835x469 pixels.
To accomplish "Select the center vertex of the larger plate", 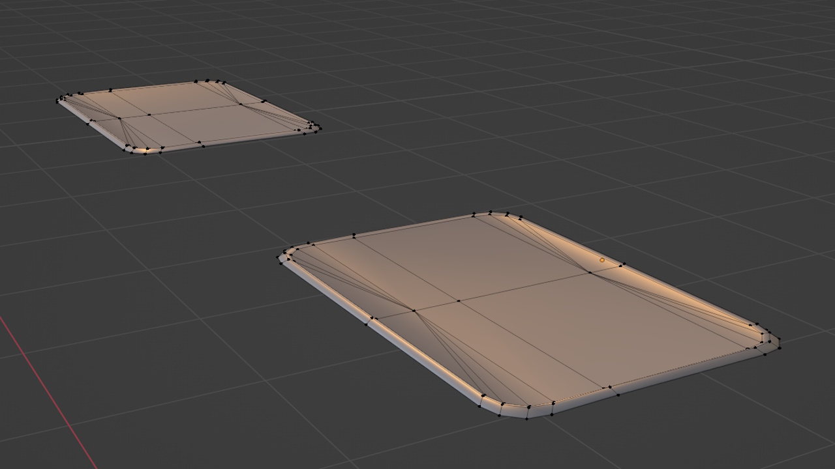I will coord(459,301).
